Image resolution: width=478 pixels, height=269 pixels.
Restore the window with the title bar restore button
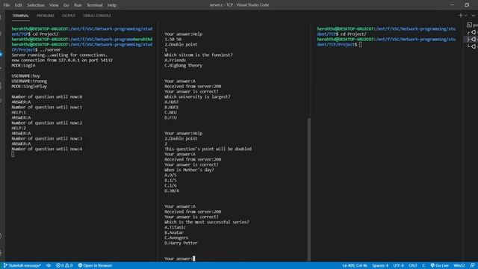pos(467,5)
